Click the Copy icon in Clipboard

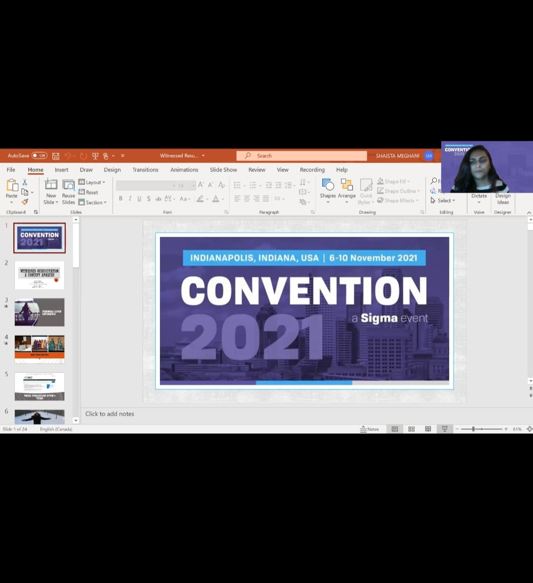(x=25, y=192)
